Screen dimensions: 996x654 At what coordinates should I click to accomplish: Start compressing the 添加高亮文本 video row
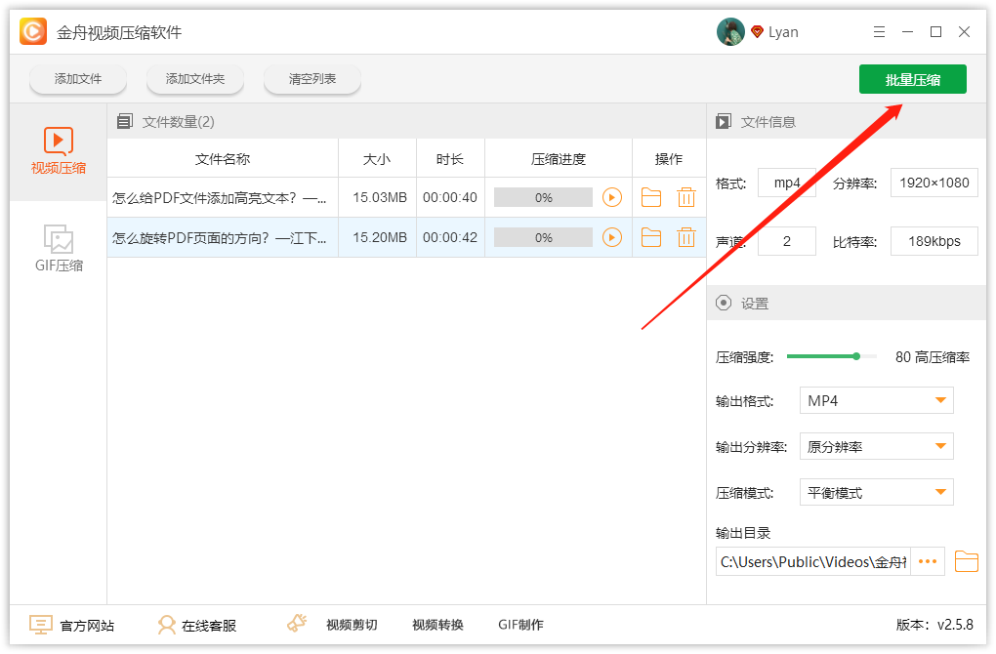[611, 197]
